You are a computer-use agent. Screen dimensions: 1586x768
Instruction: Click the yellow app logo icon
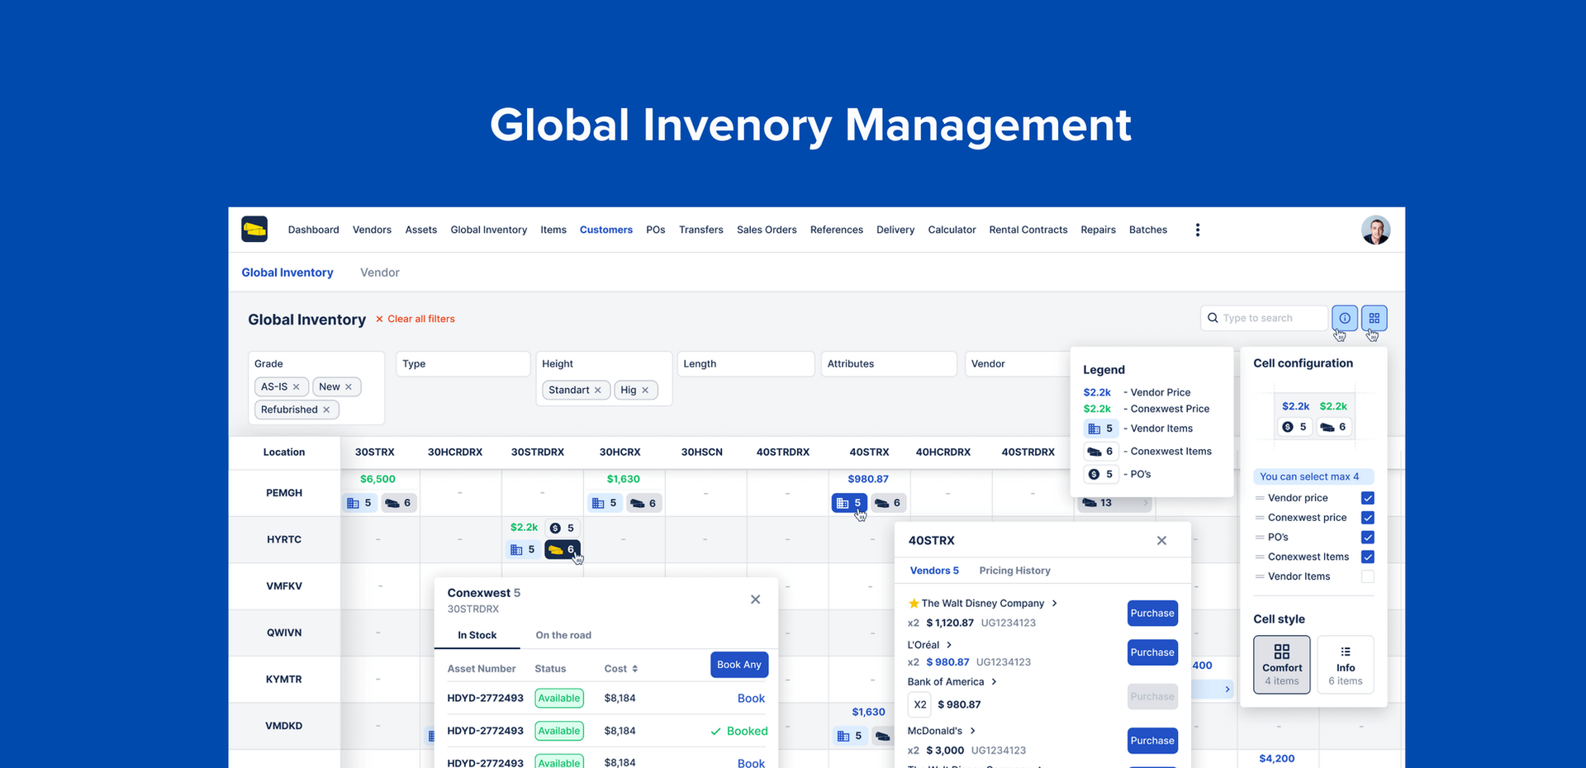coord(254,229)
